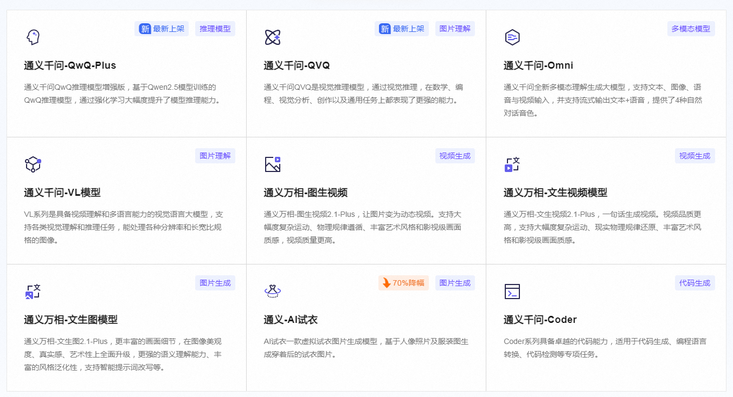
Task: Click the image-to-video icon on 通义万相-图生视频
Action: tap(273, 164)
